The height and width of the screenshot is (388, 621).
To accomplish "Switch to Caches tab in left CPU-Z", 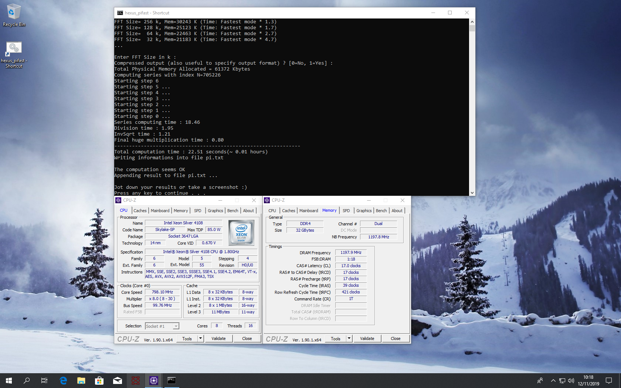I will [140, 211].
